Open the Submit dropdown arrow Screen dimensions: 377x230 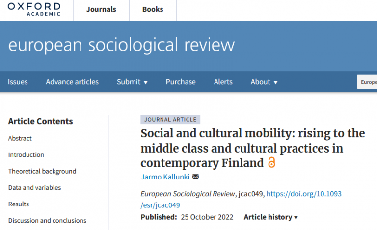(x=145, y=82)
